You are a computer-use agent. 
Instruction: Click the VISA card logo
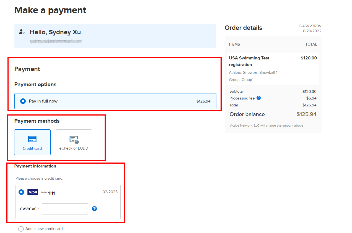click(x=33, y=192)
